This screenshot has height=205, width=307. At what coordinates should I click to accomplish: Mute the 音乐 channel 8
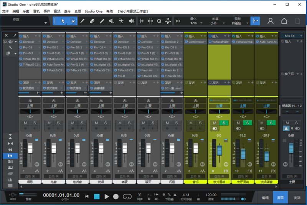(x=191, y=123)
